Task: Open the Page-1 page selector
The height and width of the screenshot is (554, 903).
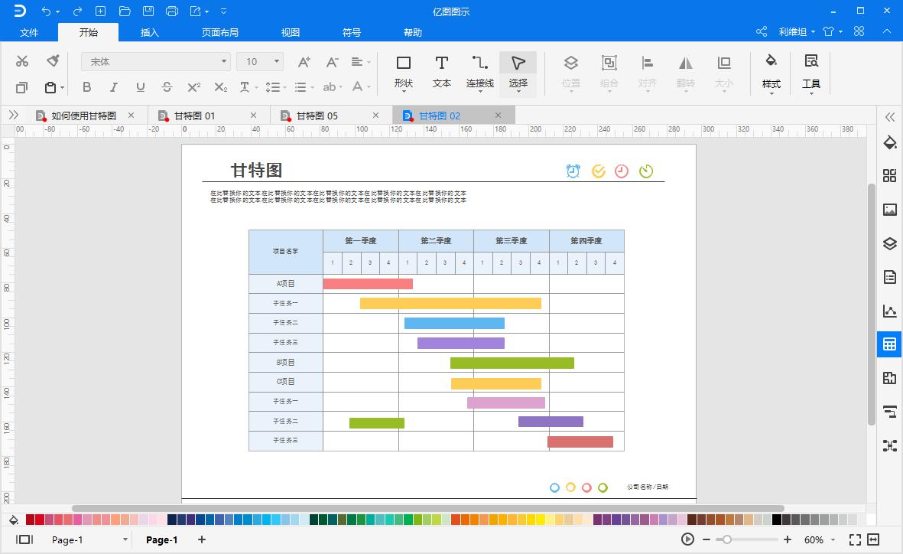Action: tap(125, 539)
